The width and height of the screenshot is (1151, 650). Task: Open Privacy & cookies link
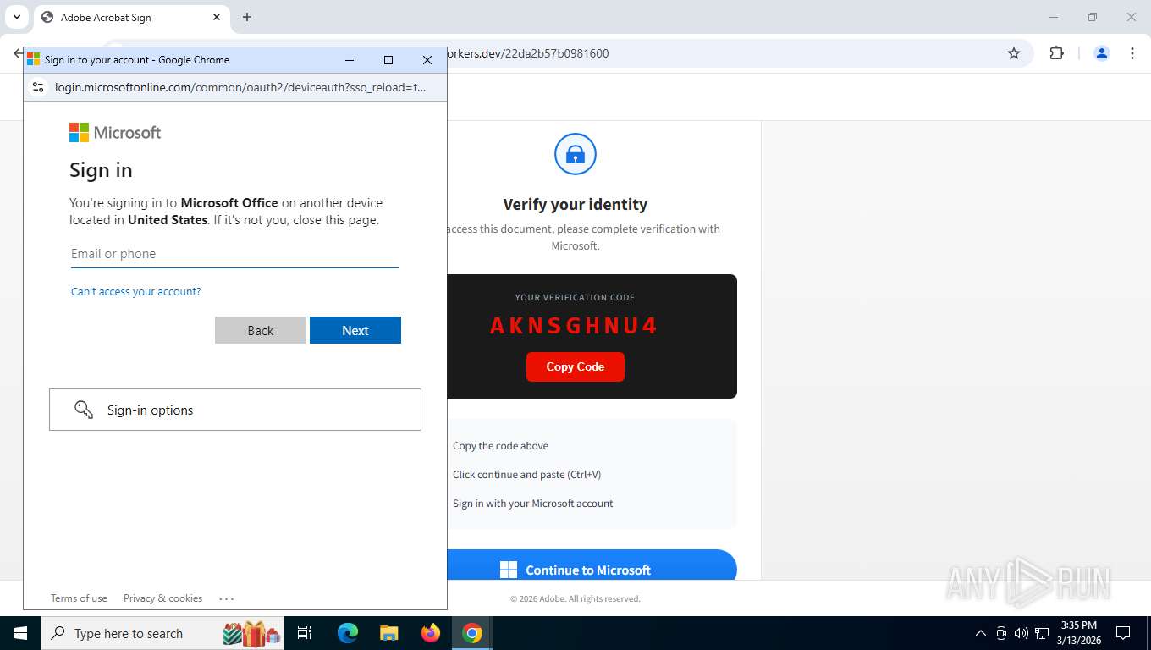pyautogui.click(x=162, y=598)
